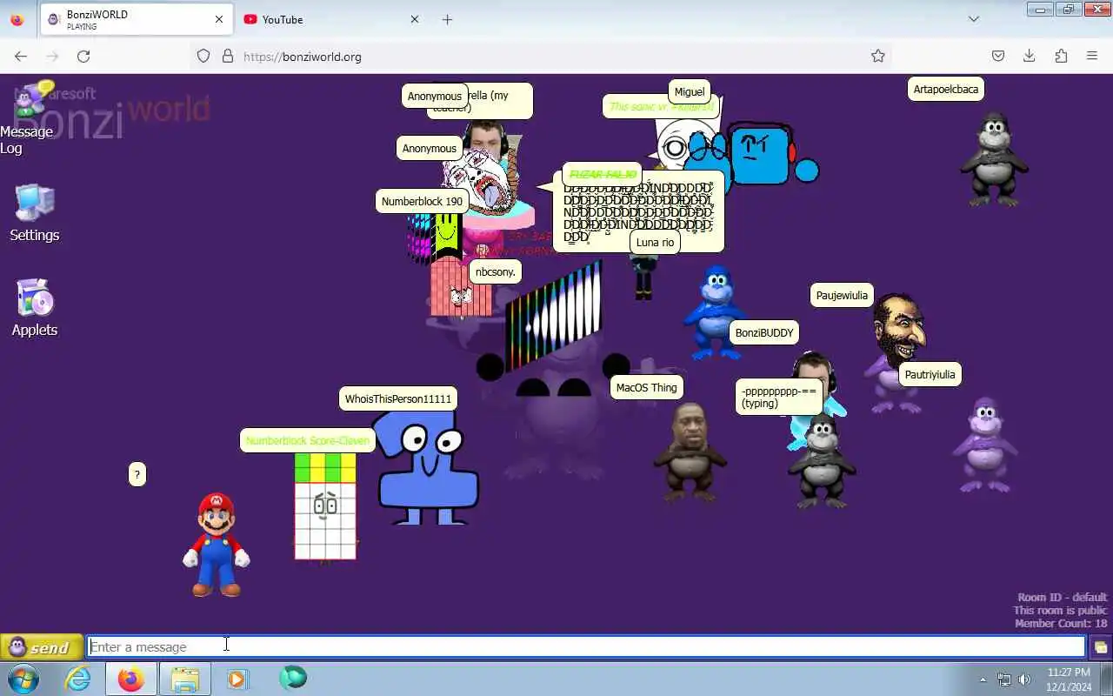
Task: Open a new browser tab
Action: (447, 19)
